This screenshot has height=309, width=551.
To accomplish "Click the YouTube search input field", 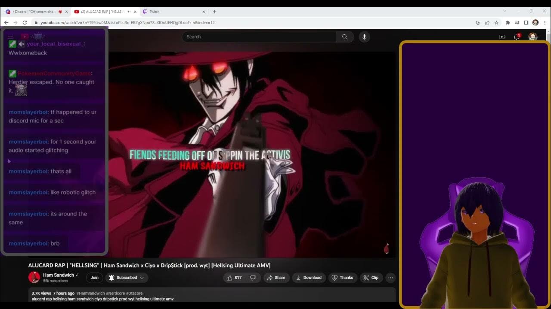I will (x=259, y=37).
